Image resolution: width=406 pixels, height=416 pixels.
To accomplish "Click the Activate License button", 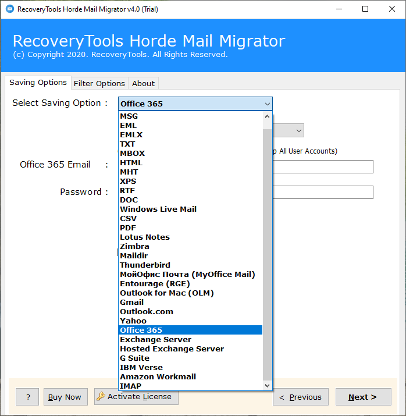I will (136, 396).
